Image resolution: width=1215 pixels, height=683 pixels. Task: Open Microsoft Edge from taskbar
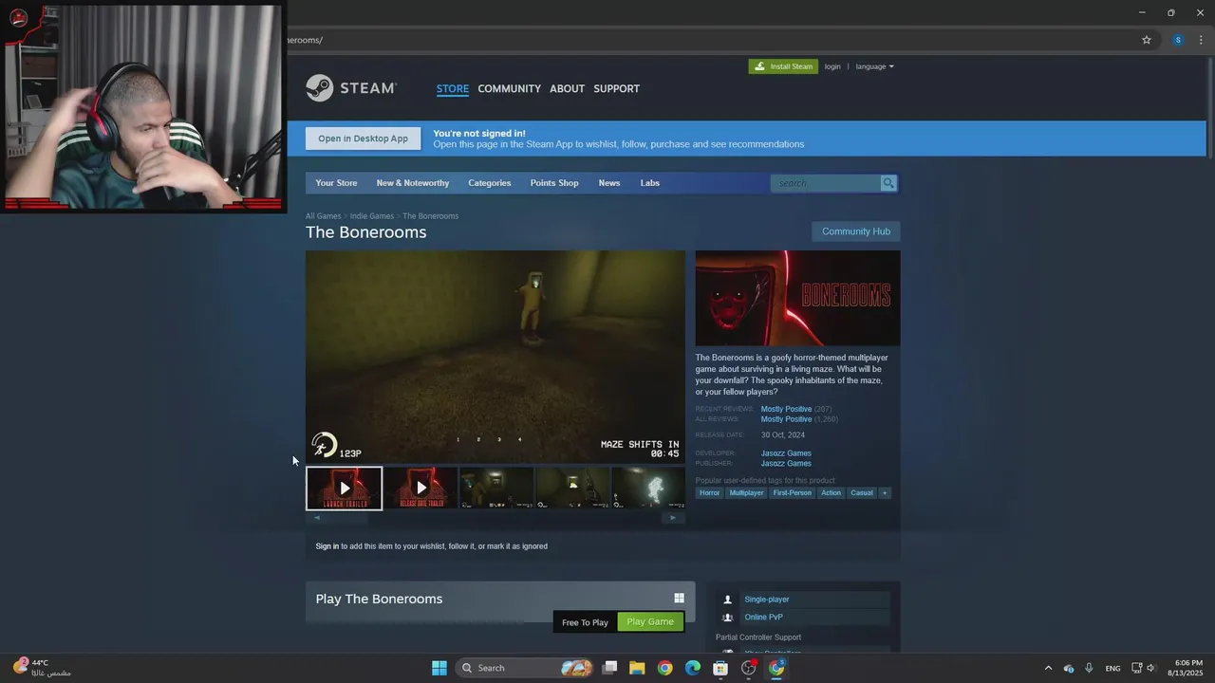pos(693,668)
